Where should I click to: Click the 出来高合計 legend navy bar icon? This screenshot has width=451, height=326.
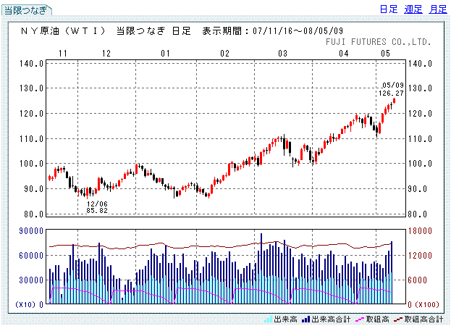(306, 319)
